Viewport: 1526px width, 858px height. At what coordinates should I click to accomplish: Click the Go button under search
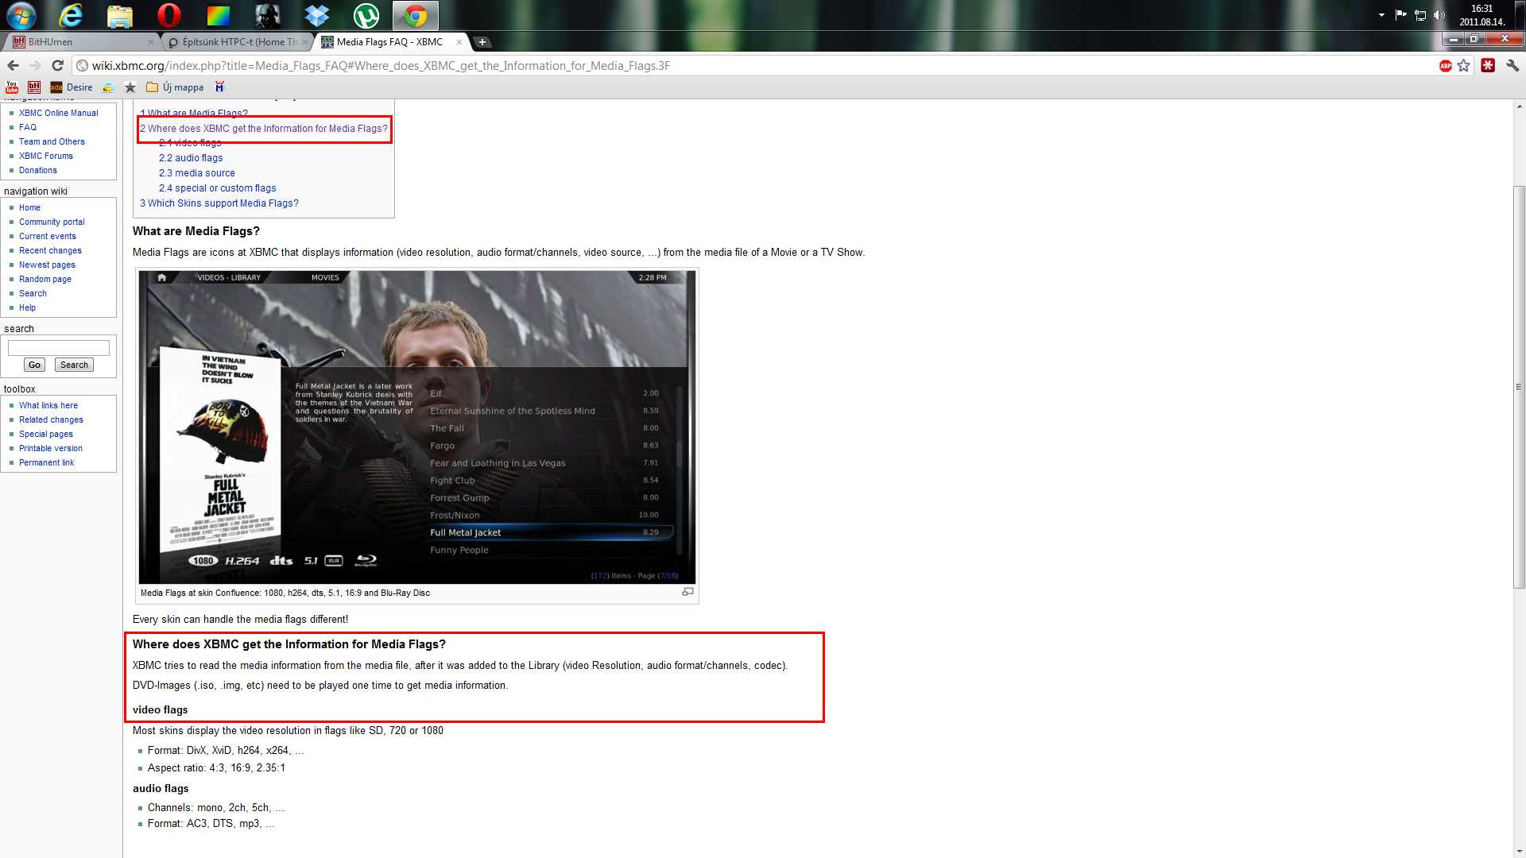tap(34, 365)
